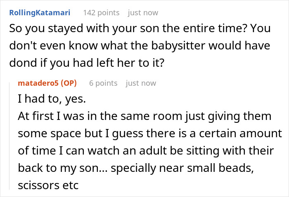The image size is (289, 197).
Task: Click the misspelled word "dond"
Action: click(23, 63)
